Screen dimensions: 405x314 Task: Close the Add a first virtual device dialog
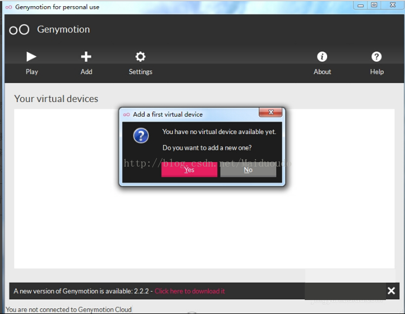(x=271, y=112)
